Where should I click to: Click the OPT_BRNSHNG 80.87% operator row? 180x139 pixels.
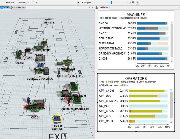133,101
